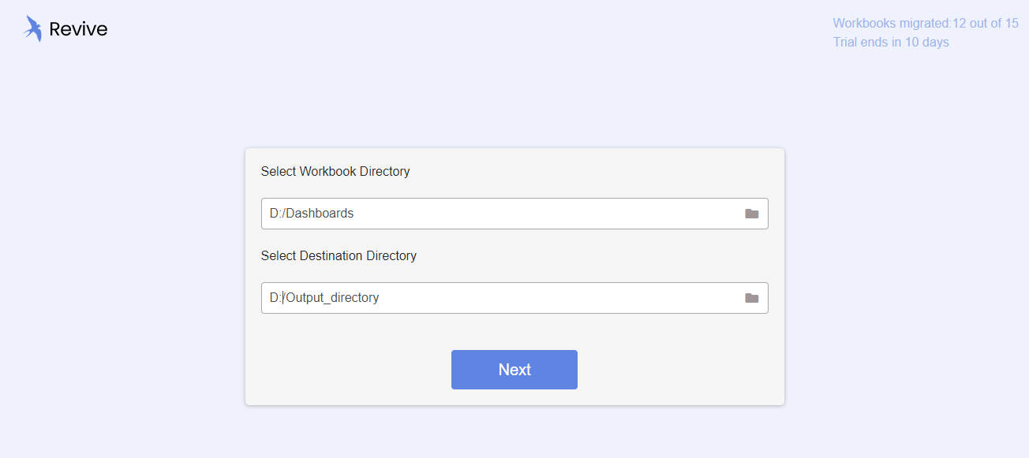Browse folders for the workbook directory
Viewport: 1029px width, 458px height.
[x=751, y=214]
